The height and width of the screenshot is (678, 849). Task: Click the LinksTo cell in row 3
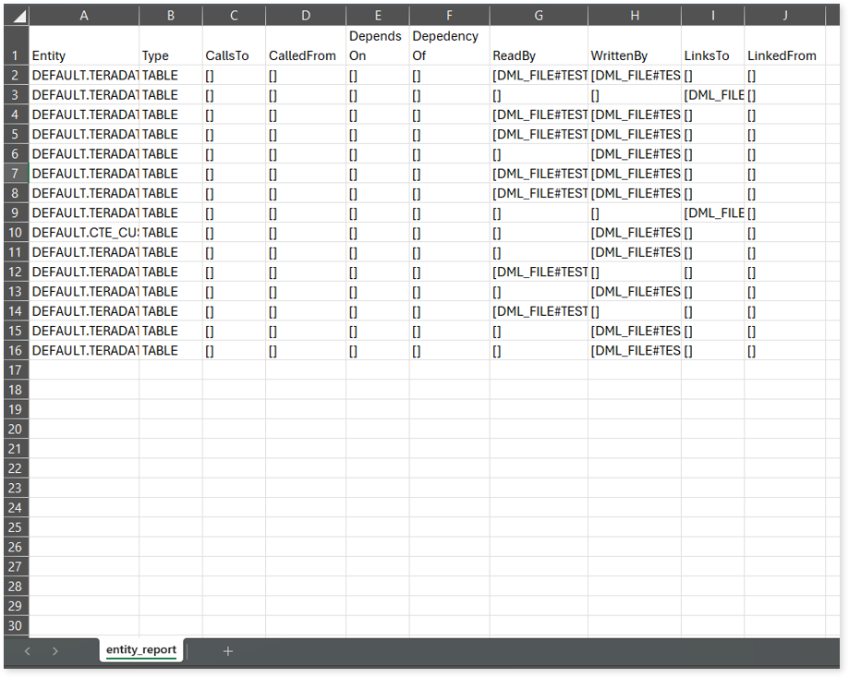pos(712,95)
